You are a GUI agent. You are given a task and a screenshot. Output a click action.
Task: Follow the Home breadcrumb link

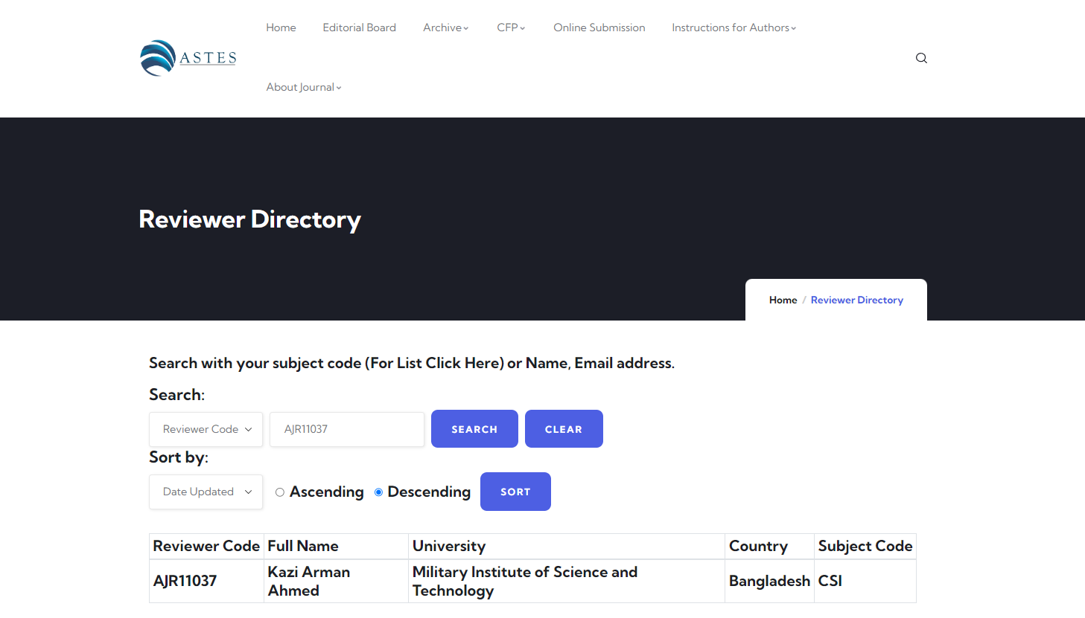pyautogui.click(x=783, y=300)
